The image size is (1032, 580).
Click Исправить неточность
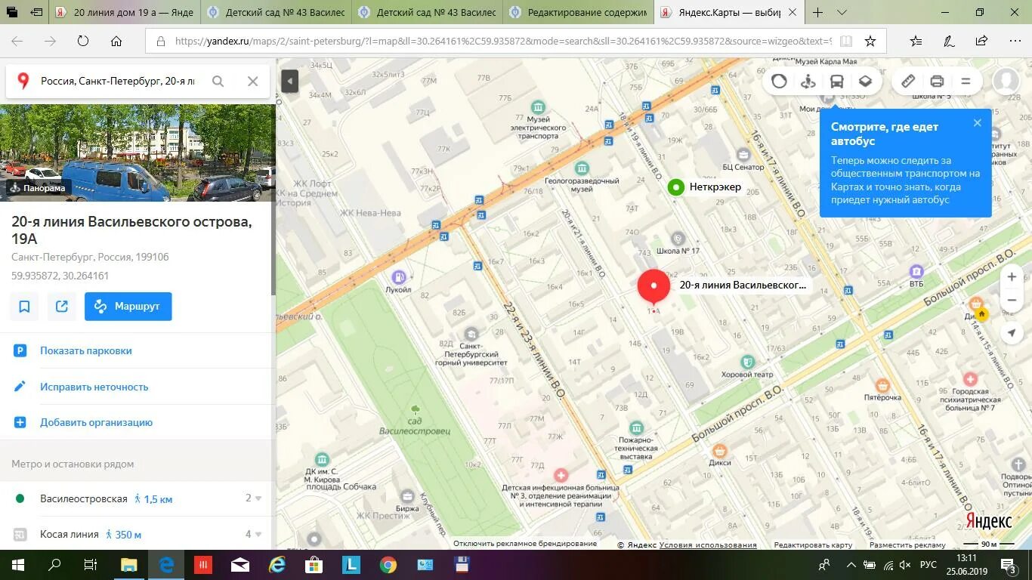(x=94, y=387)
